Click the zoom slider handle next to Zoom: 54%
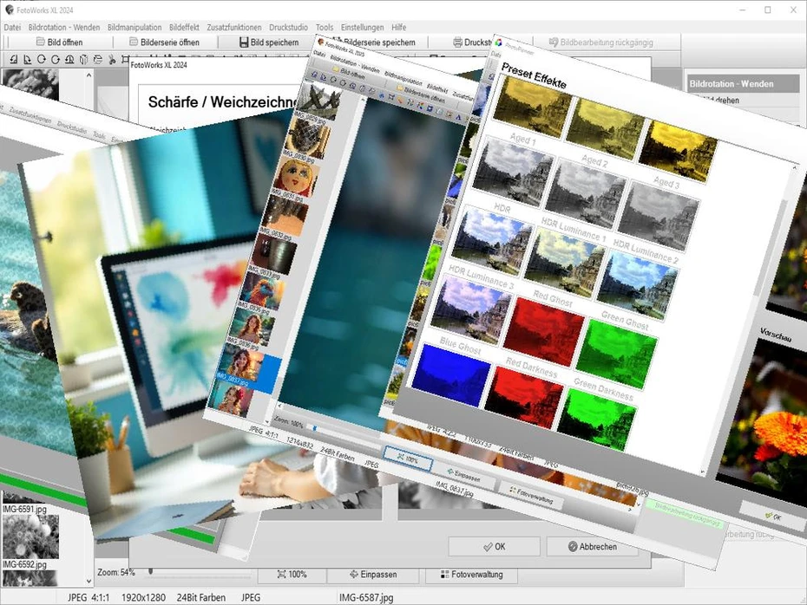The image size is (807, 605). tap(150, 572)
